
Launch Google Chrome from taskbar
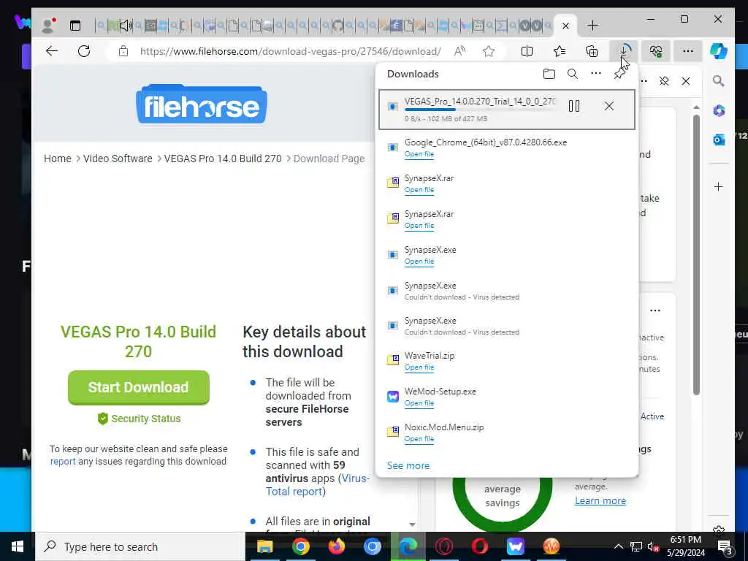(300, 546)
